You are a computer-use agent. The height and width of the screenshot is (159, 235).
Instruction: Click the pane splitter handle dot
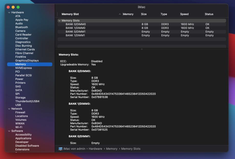coord(142,49)
